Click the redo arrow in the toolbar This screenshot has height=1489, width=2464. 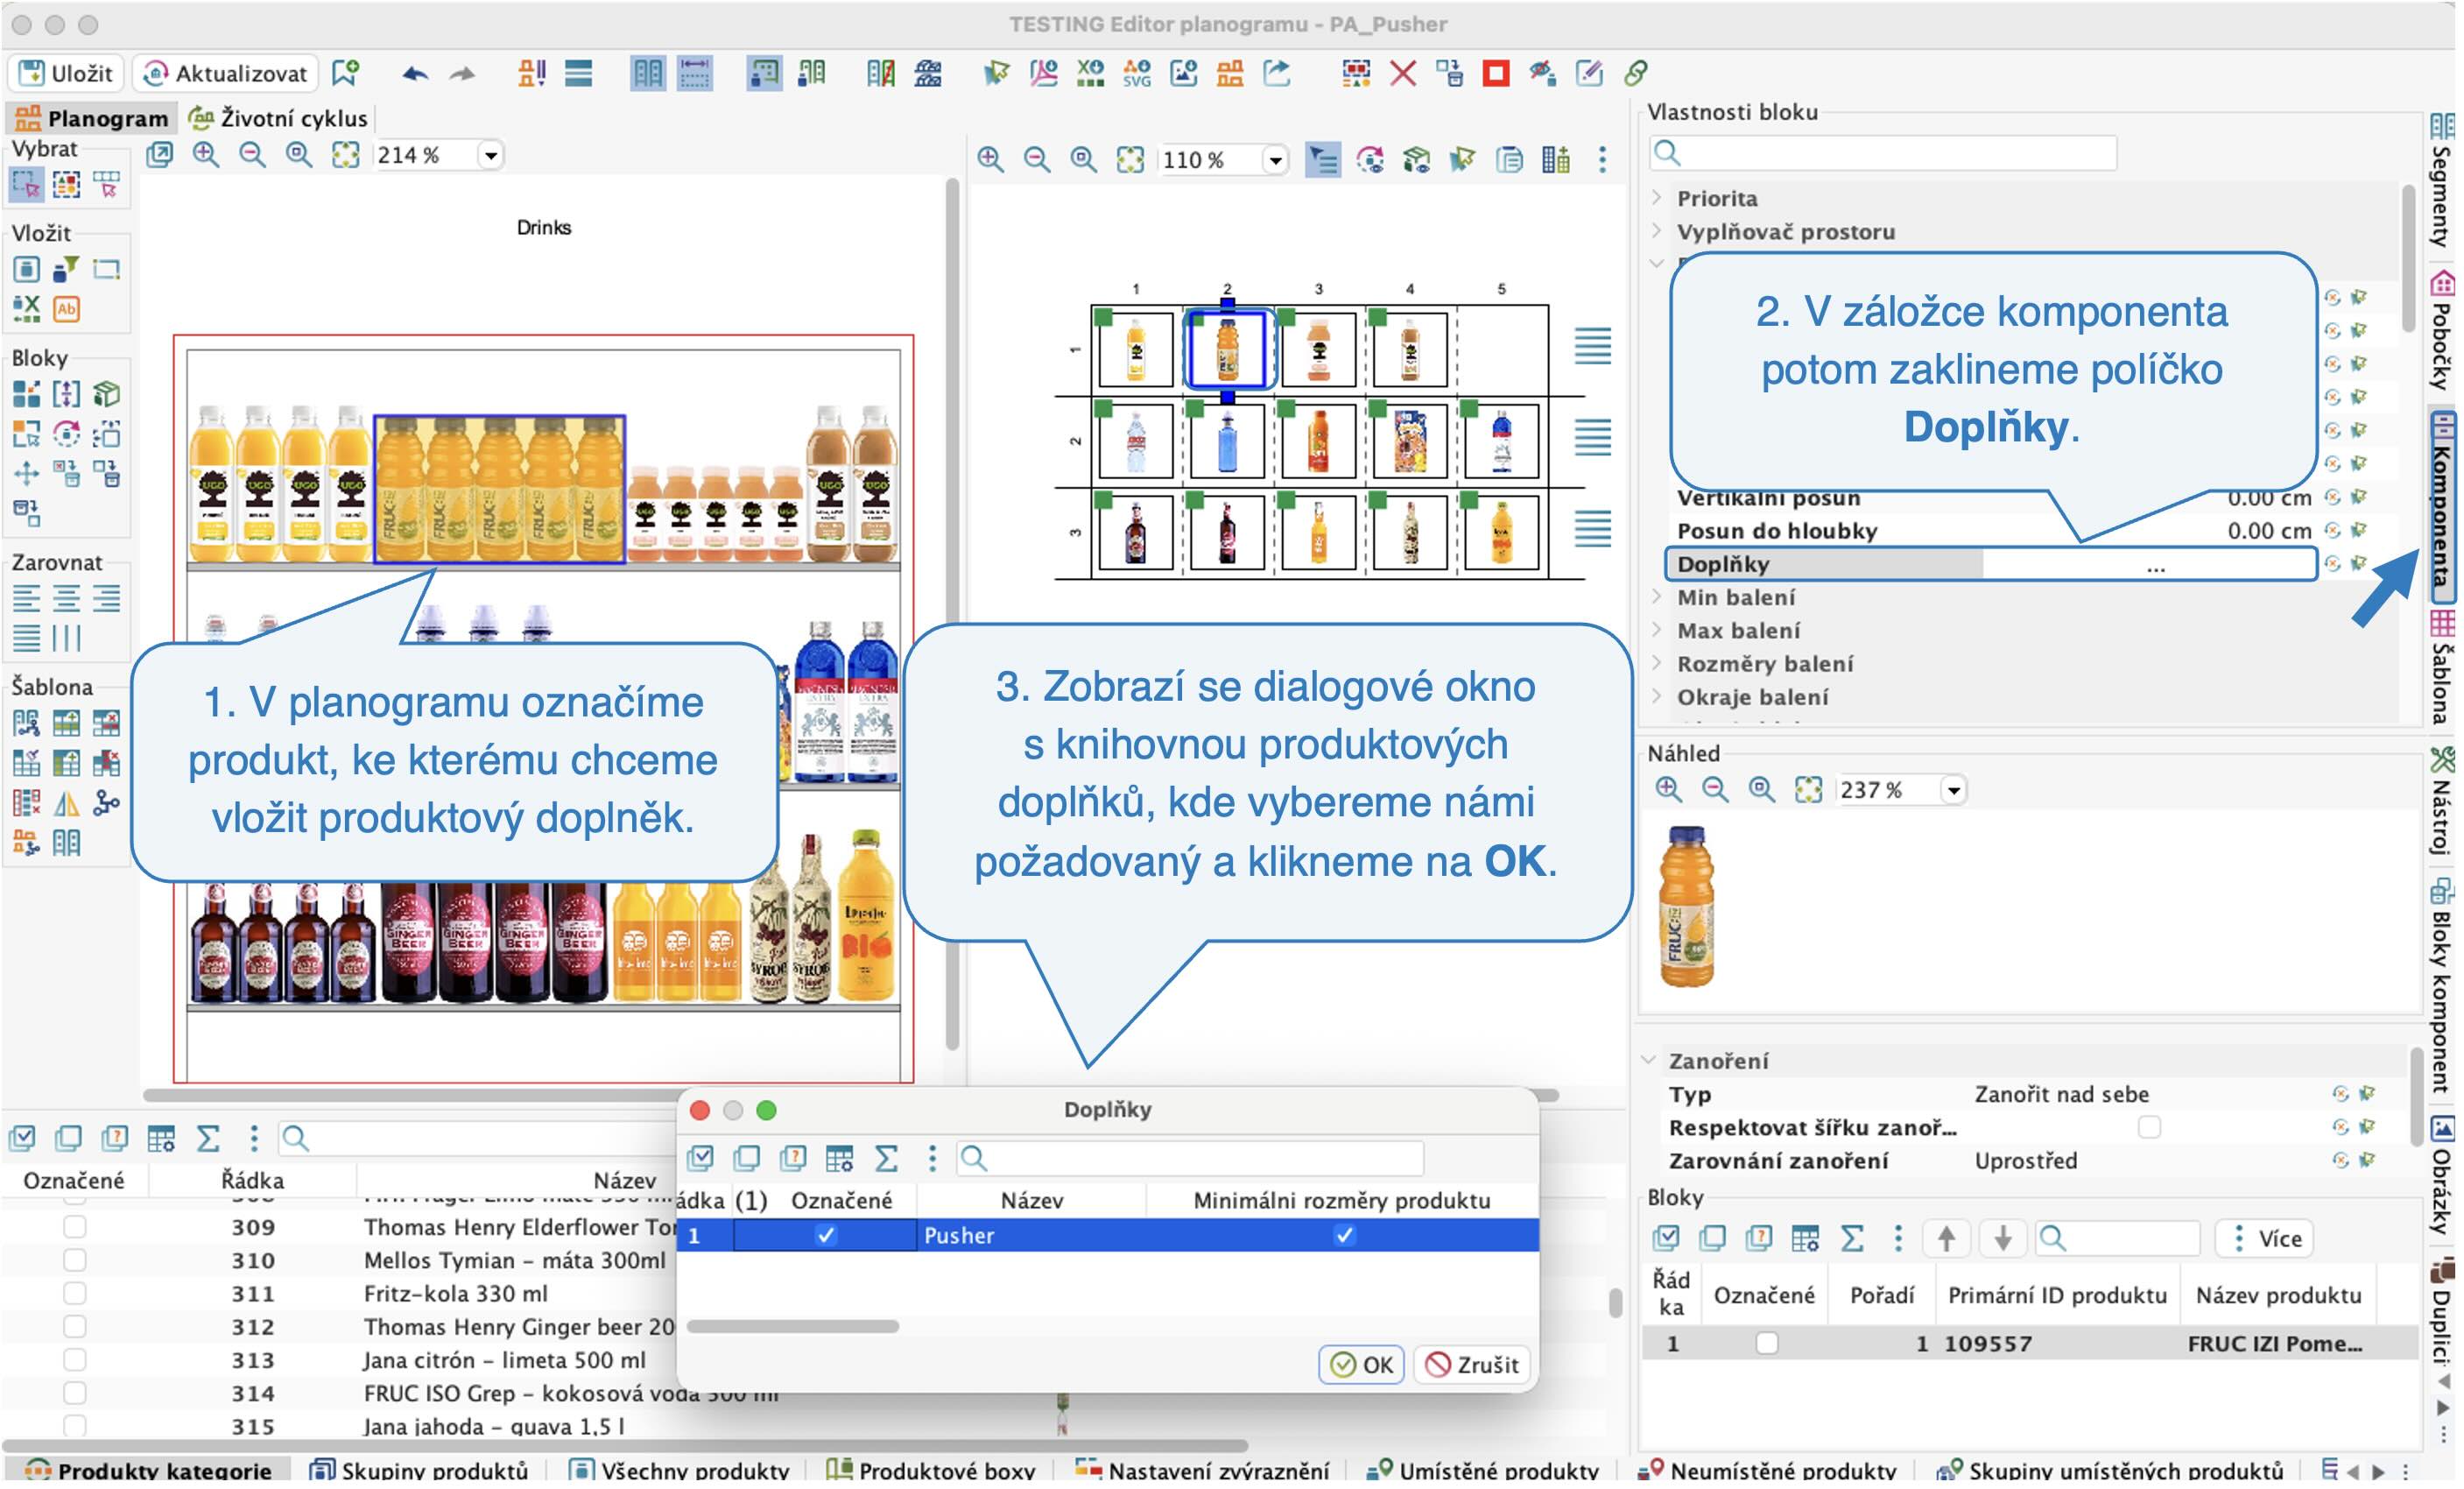(x=462, y=73)
